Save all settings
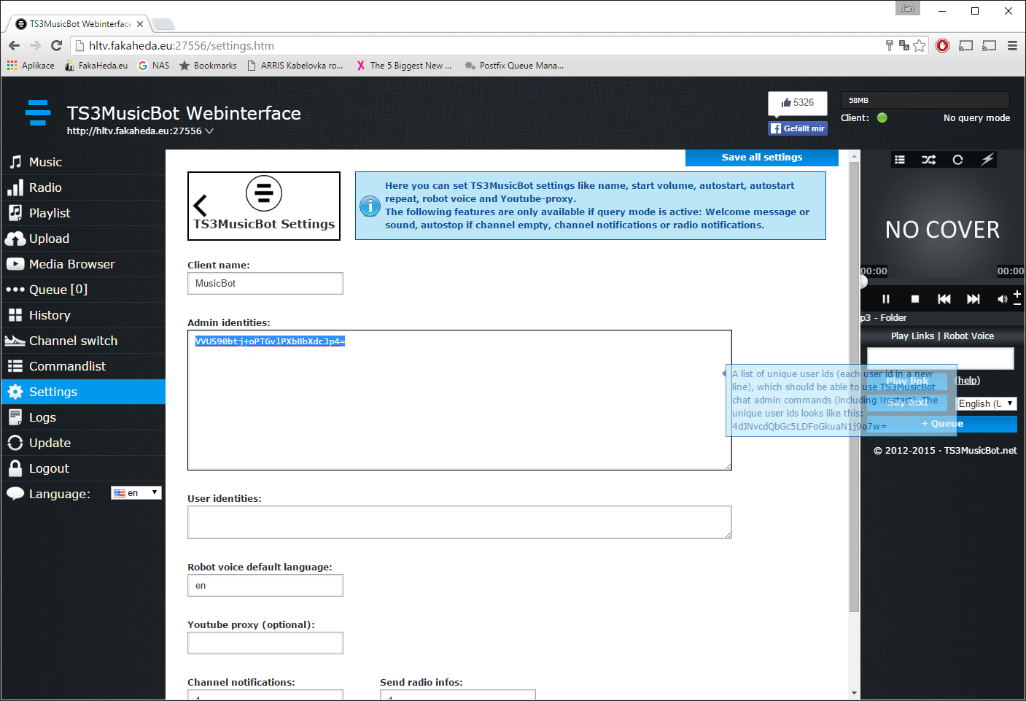 762,158
